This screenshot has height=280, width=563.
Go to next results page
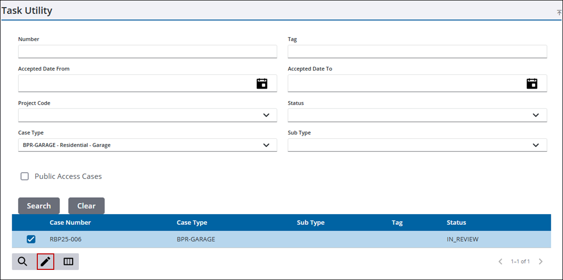click(541, 262)
